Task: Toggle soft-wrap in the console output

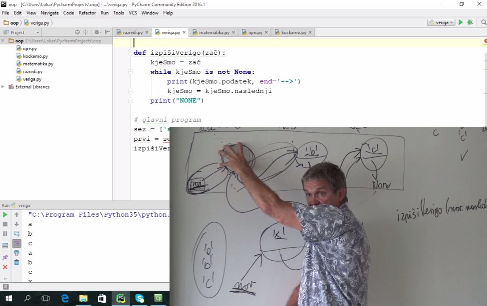Action: [17, 234]
